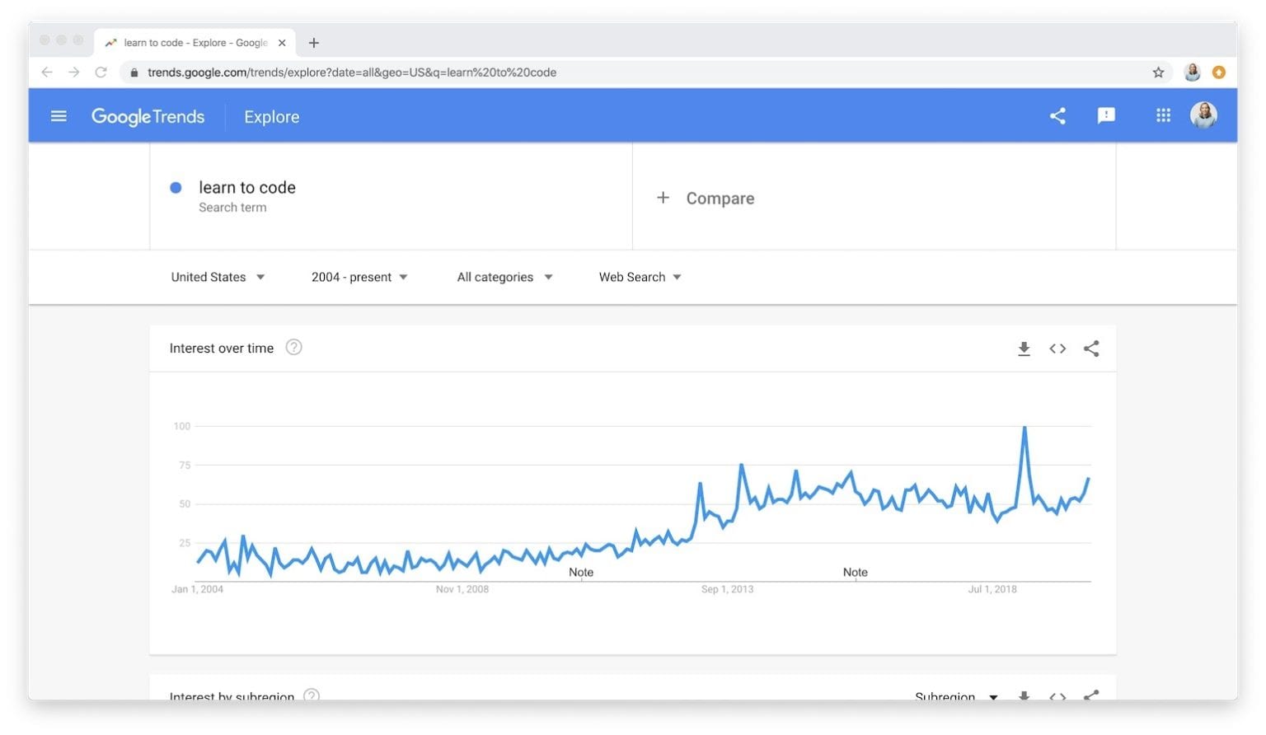
Task: Click Compare to add a search term
Action: [707, 199]
